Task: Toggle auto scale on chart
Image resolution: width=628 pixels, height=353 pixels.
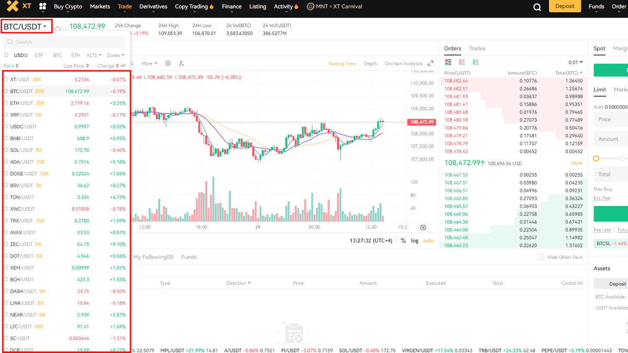Action: [429, 241]
